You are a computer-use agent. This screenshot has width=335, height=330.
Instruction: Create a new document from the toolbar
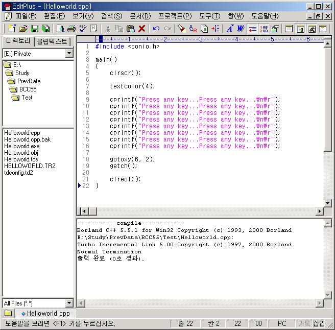coord(12,29)
